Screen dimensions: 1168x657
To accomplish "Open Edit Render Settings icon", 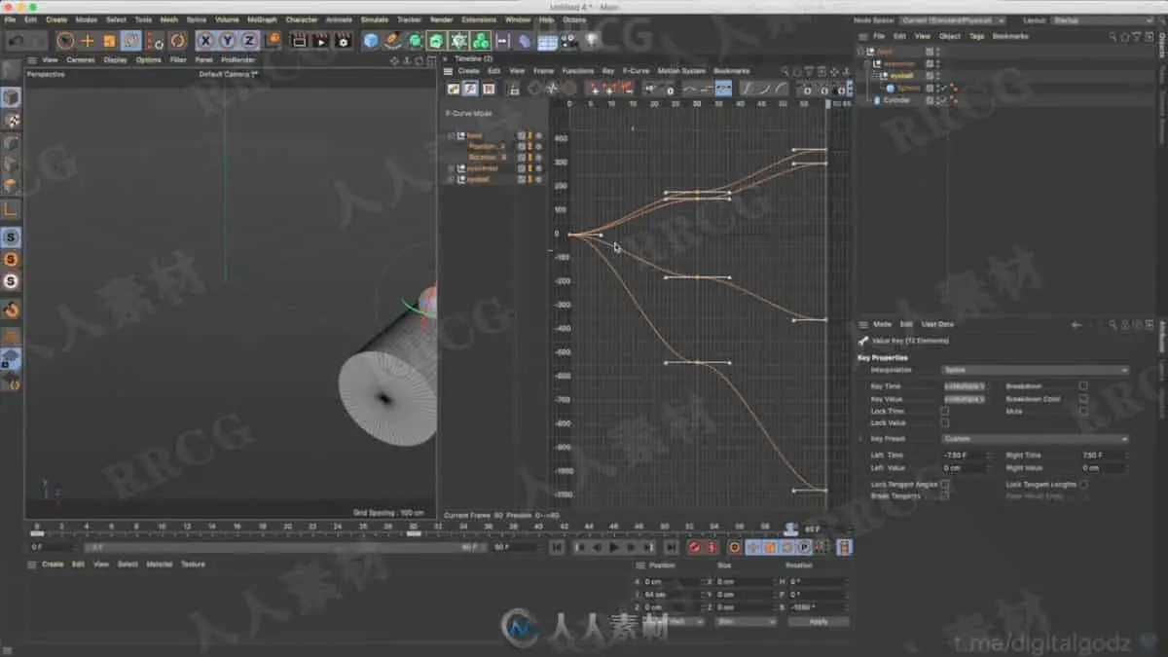I will coord(344,41).
